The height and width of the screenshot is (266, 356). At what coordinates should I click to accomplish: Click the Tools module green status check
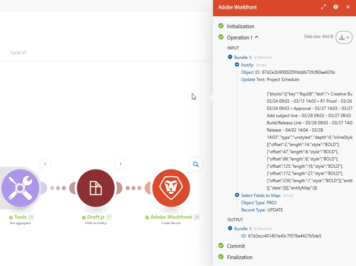pos(11,218)
